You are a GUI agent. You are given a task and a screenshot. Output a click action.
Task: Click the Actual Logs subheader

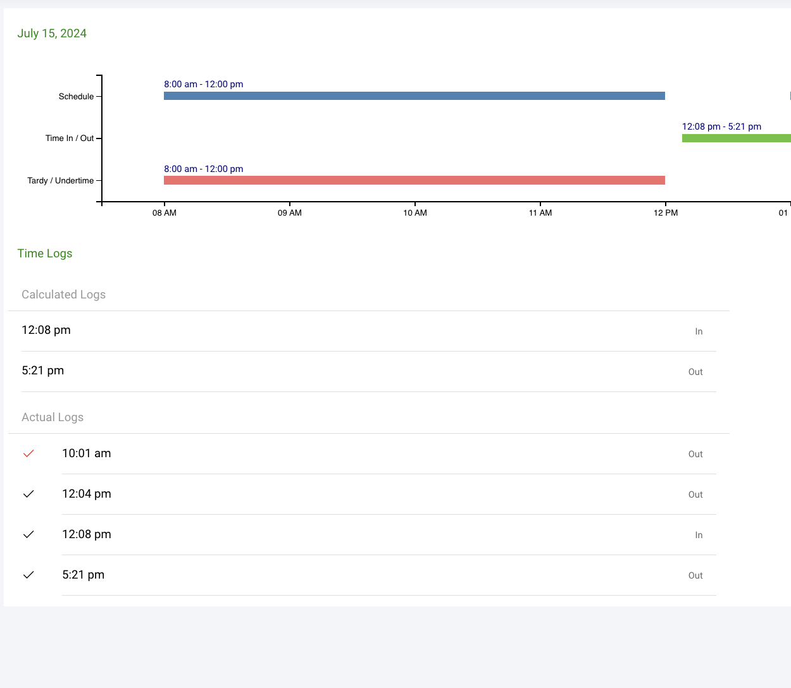(x=53, y=417)
